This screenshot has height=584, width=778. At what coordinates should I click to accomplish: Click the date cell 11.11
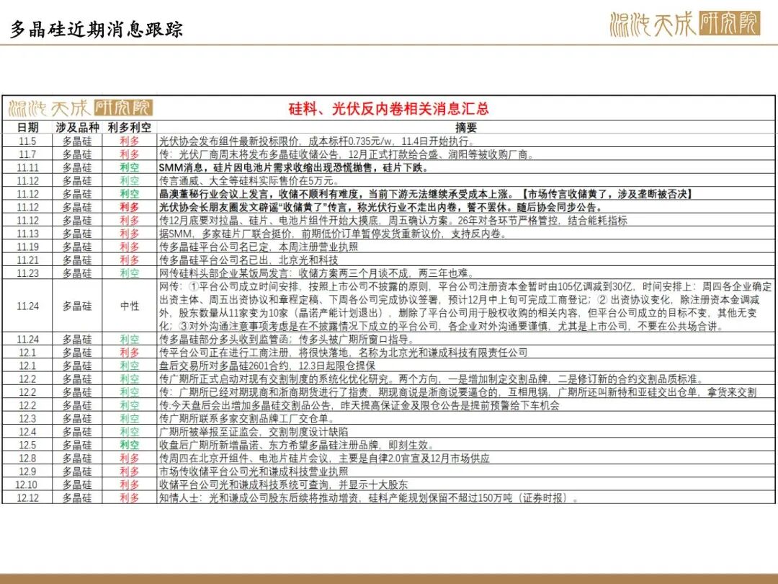[28, 168]
